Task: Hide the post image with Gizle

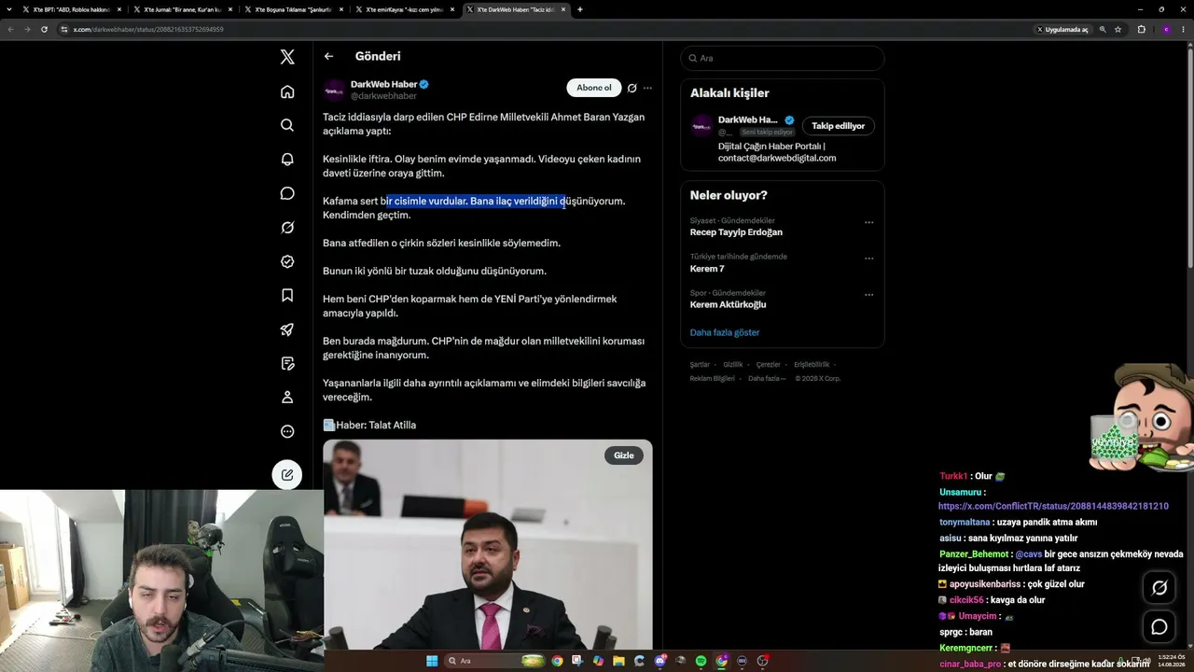Action: [624, 455]
